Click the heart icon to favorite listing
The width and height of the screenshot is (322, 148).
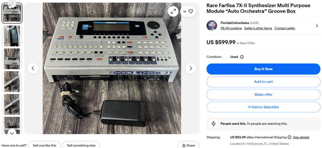(x=191, y=11)
